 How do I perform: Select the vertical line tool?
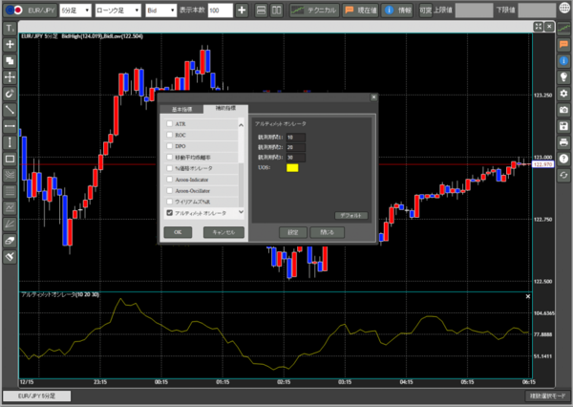[10, 142]
